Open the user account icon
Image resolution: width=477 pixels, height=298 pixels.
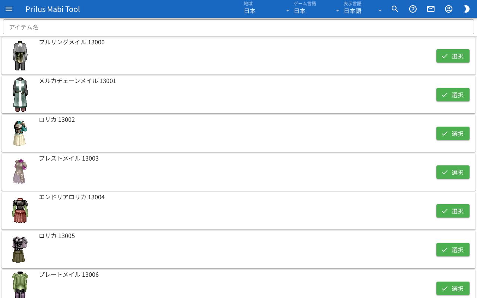click(449, 9)
